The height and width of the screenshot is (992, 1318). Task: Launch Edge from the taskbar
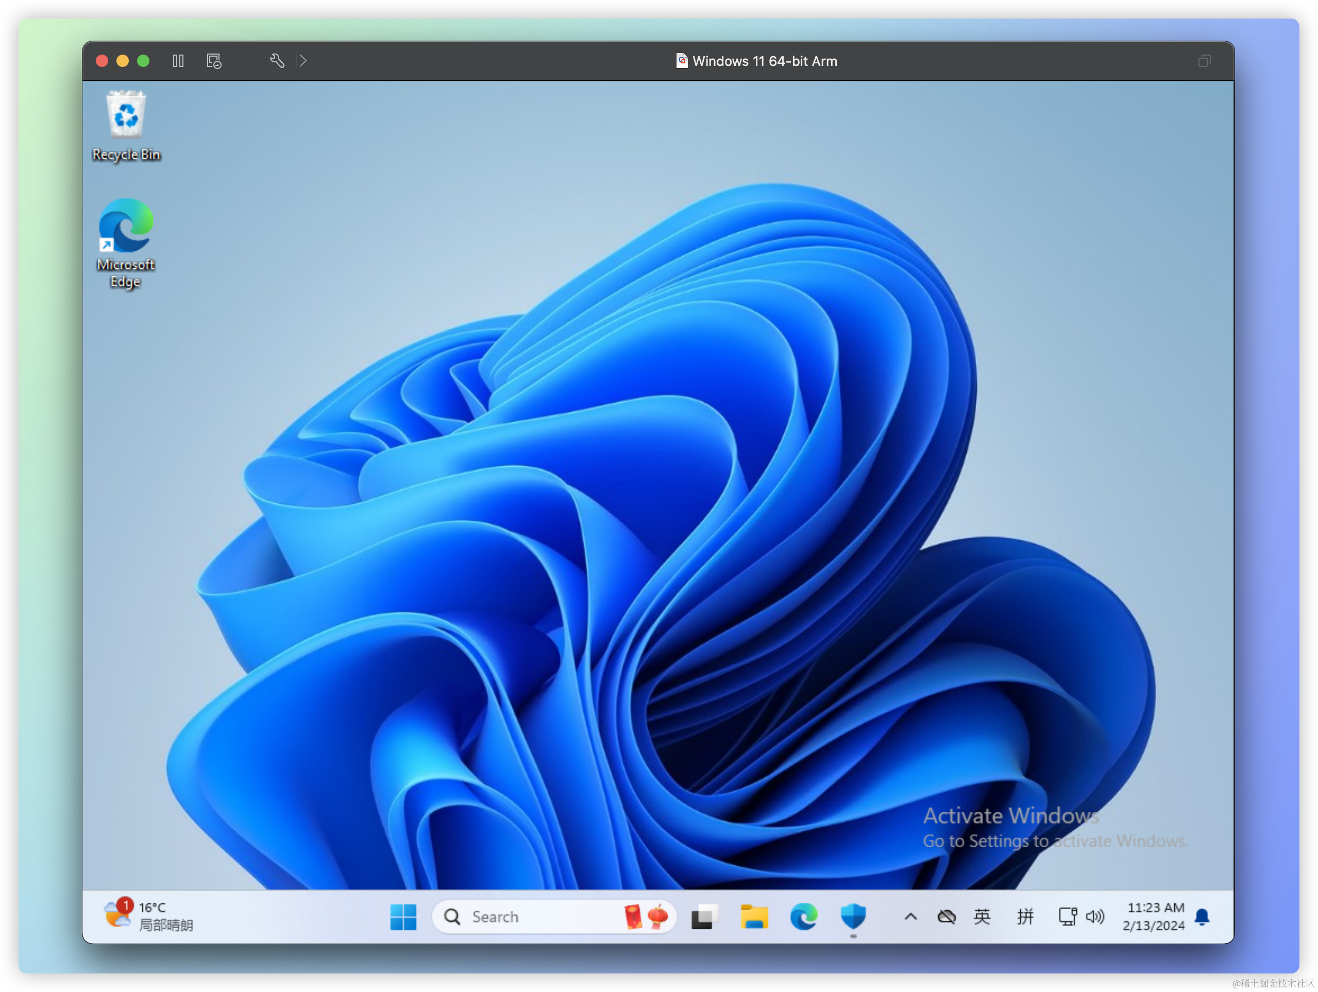pos(803,916)
